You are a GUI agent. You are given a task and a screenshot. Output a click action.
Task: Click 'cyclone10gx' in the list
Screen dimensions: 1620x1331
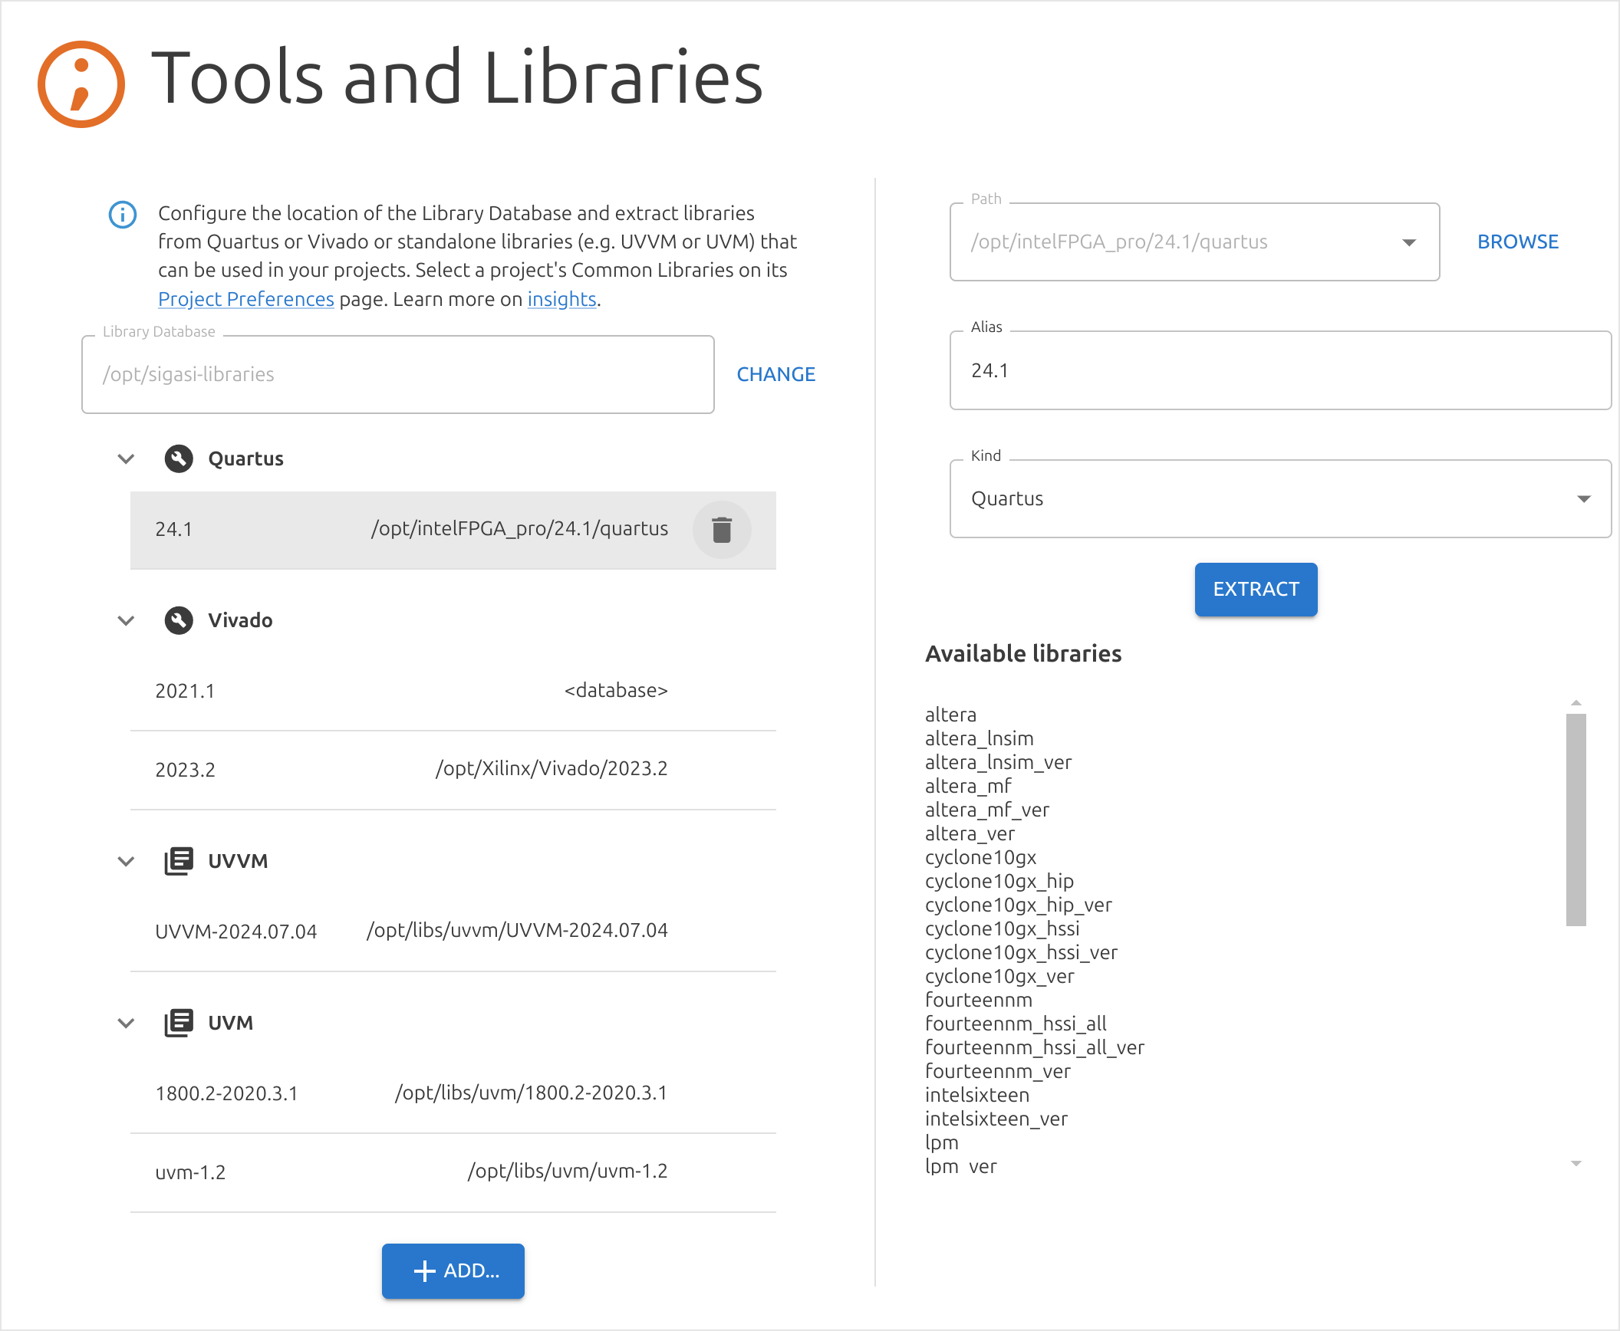pyautogui.click(x=980, y=857)
